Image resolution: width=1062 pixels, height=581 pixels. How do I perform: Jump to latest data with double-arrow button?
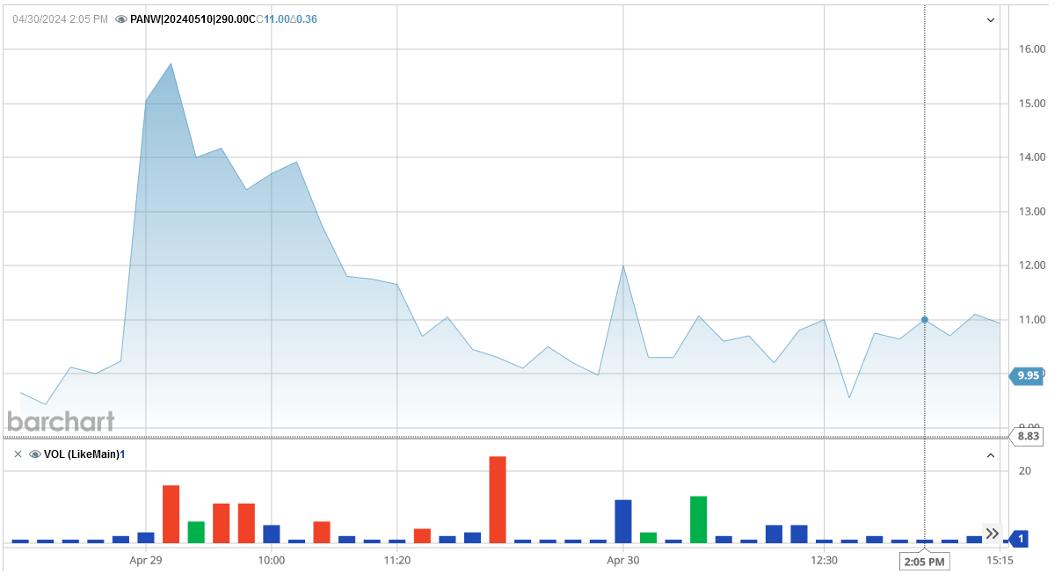992,534
